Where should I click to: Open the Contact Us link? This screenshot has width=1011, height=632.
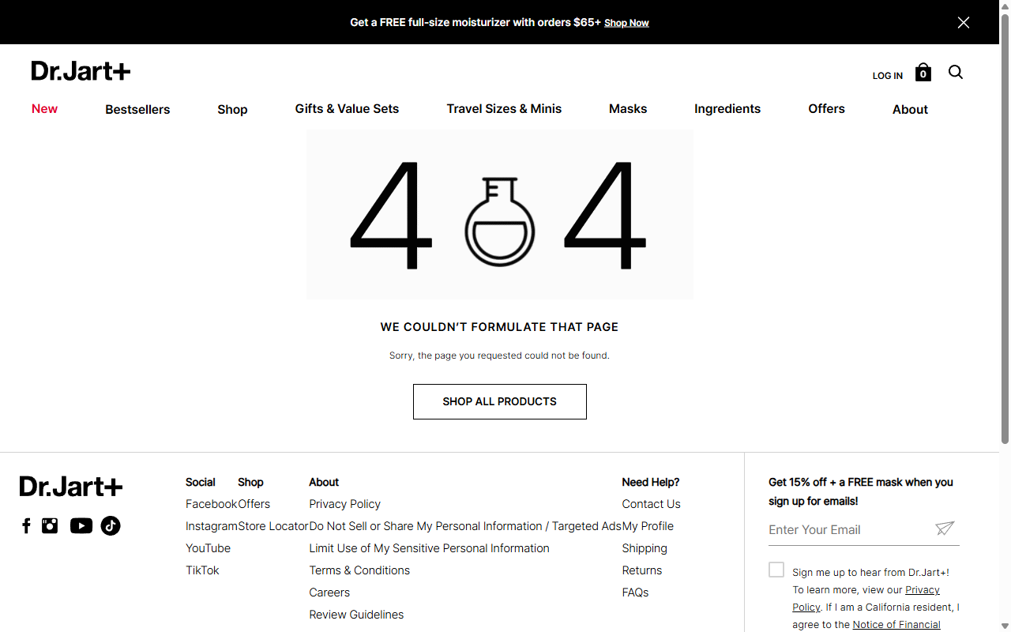click(x=651, y=504)
